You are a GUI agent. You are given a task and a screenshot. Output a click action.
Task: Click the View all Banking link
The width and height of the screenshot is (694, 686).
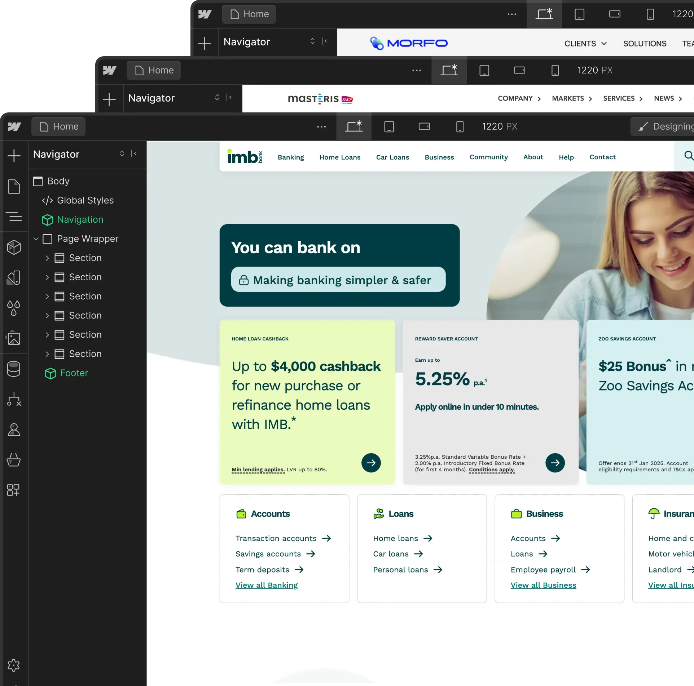click(267, 585)
